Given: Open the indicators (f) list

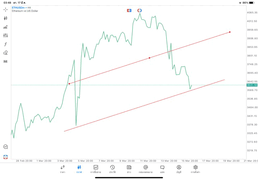Looking at the screenshot, I should (6, 44).
